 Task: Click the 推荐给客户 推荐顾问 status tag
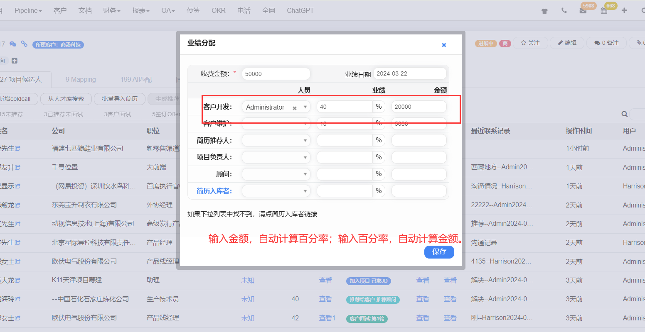pyautogui.click(x=373, y=300)
